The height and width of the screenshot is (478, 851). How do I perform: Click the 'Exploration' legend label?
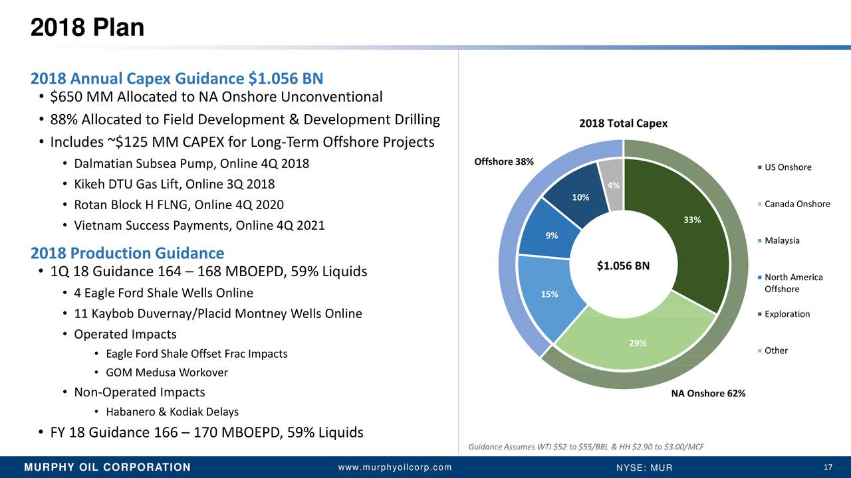click(x=787, y=314)
